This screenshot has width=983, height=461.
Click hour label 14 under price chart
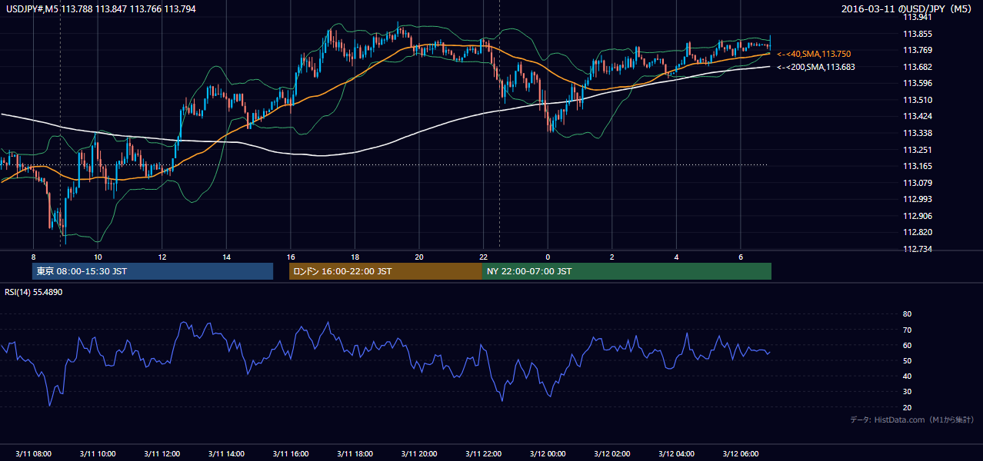[x=226, y=257]
